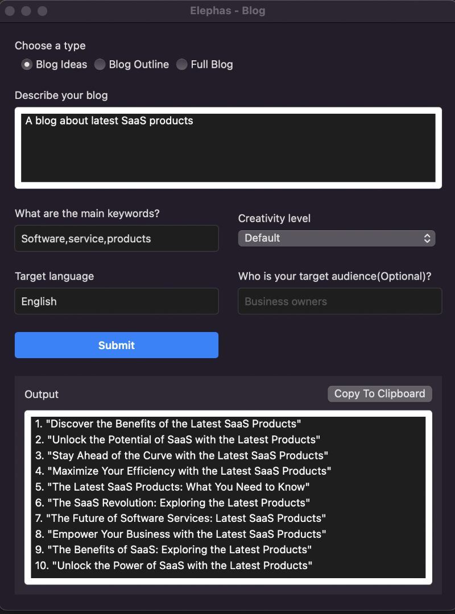The image size is (455, 614).
Task: Click the main keywords input field
Action: tap(116, 238)
